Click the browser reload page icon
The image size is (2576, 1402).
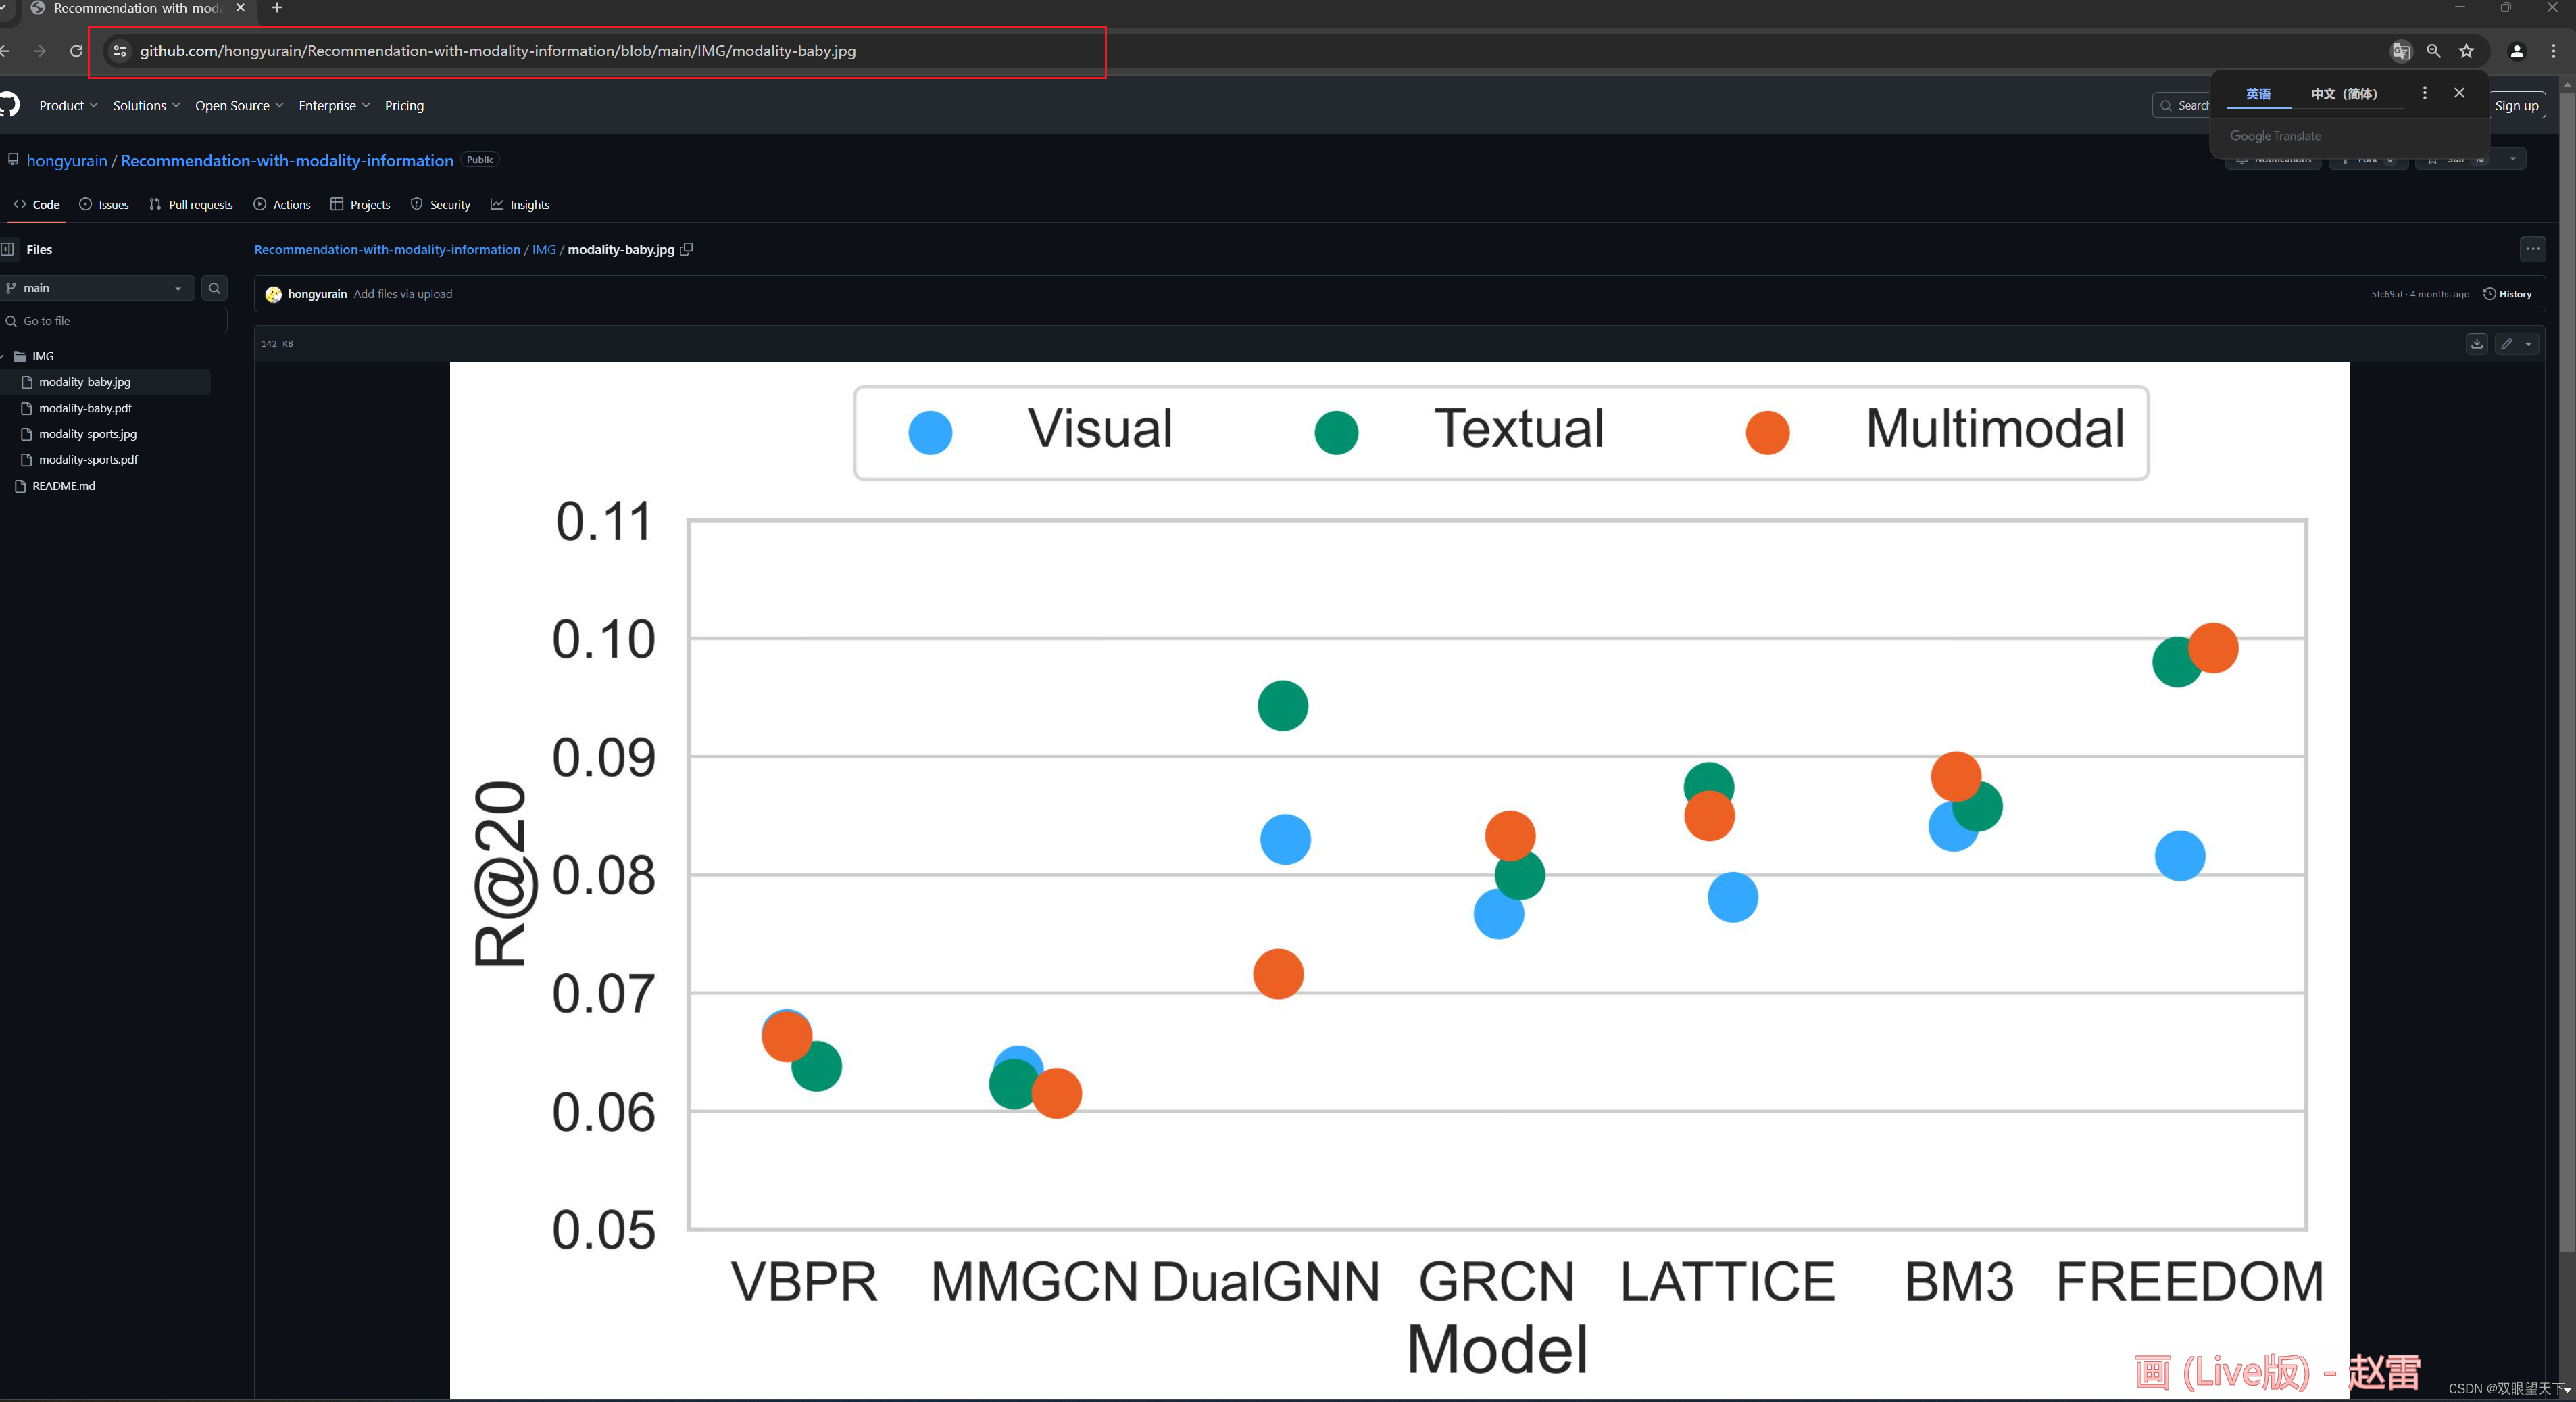click(x=76, y=51)
